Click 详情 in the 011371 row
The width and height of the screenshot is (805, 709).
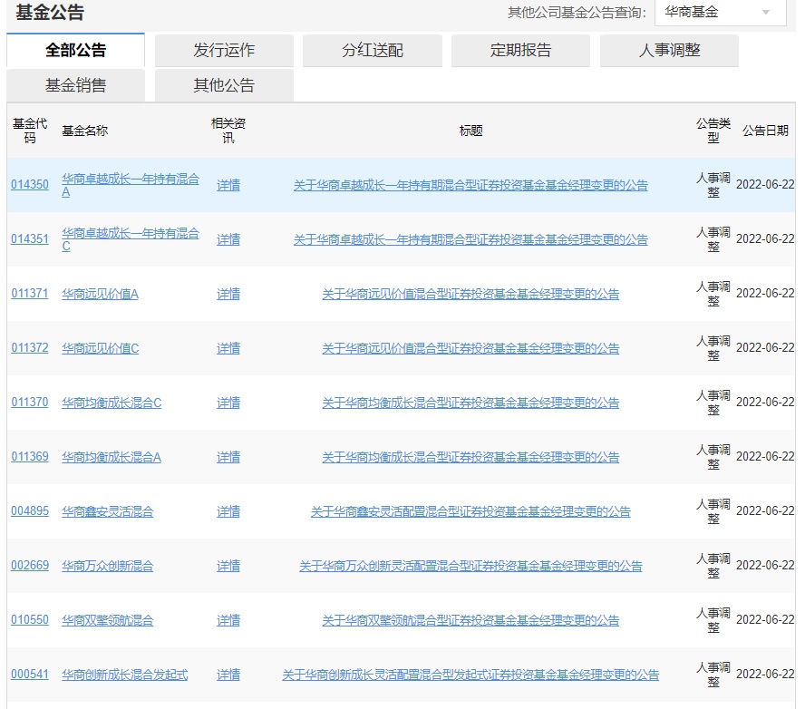point(228,294)
